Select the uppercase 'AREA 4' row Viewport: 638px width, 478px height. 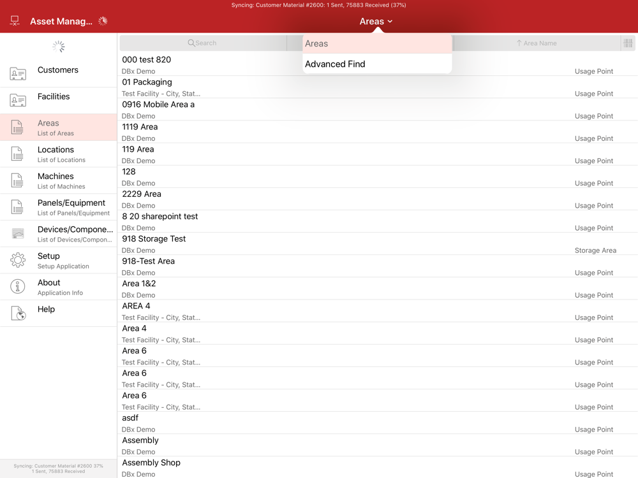[377, 310]
